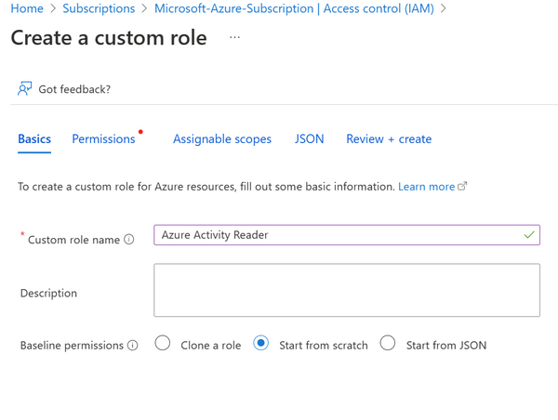
Task: Click the green validation checkmark icon
Action: pyautogui.click(x=529, y=235)
